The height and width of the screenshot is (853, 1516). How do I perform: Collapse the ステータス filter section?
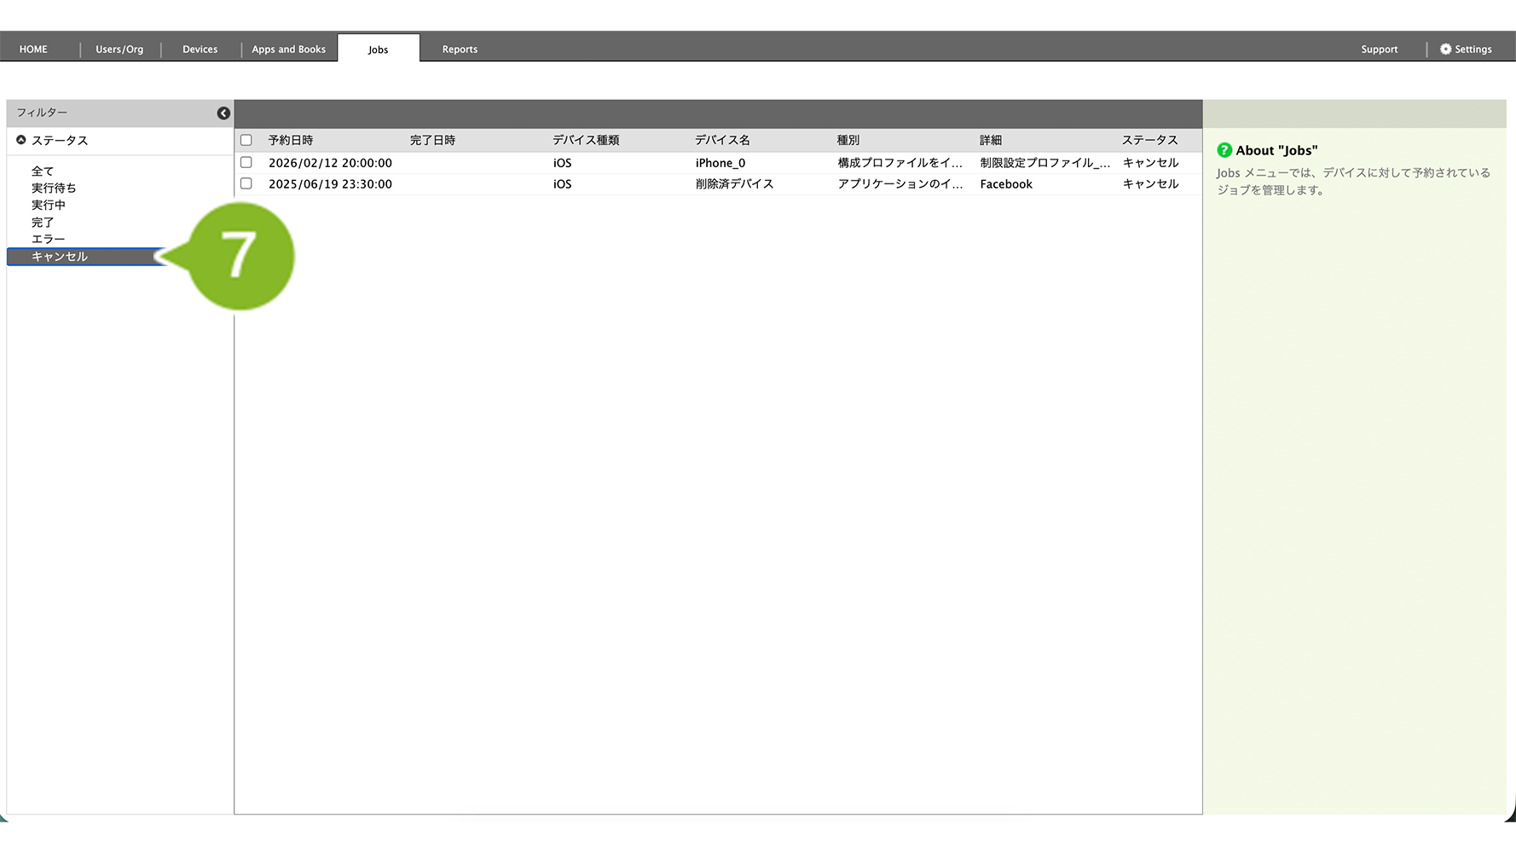click(21, 140)
